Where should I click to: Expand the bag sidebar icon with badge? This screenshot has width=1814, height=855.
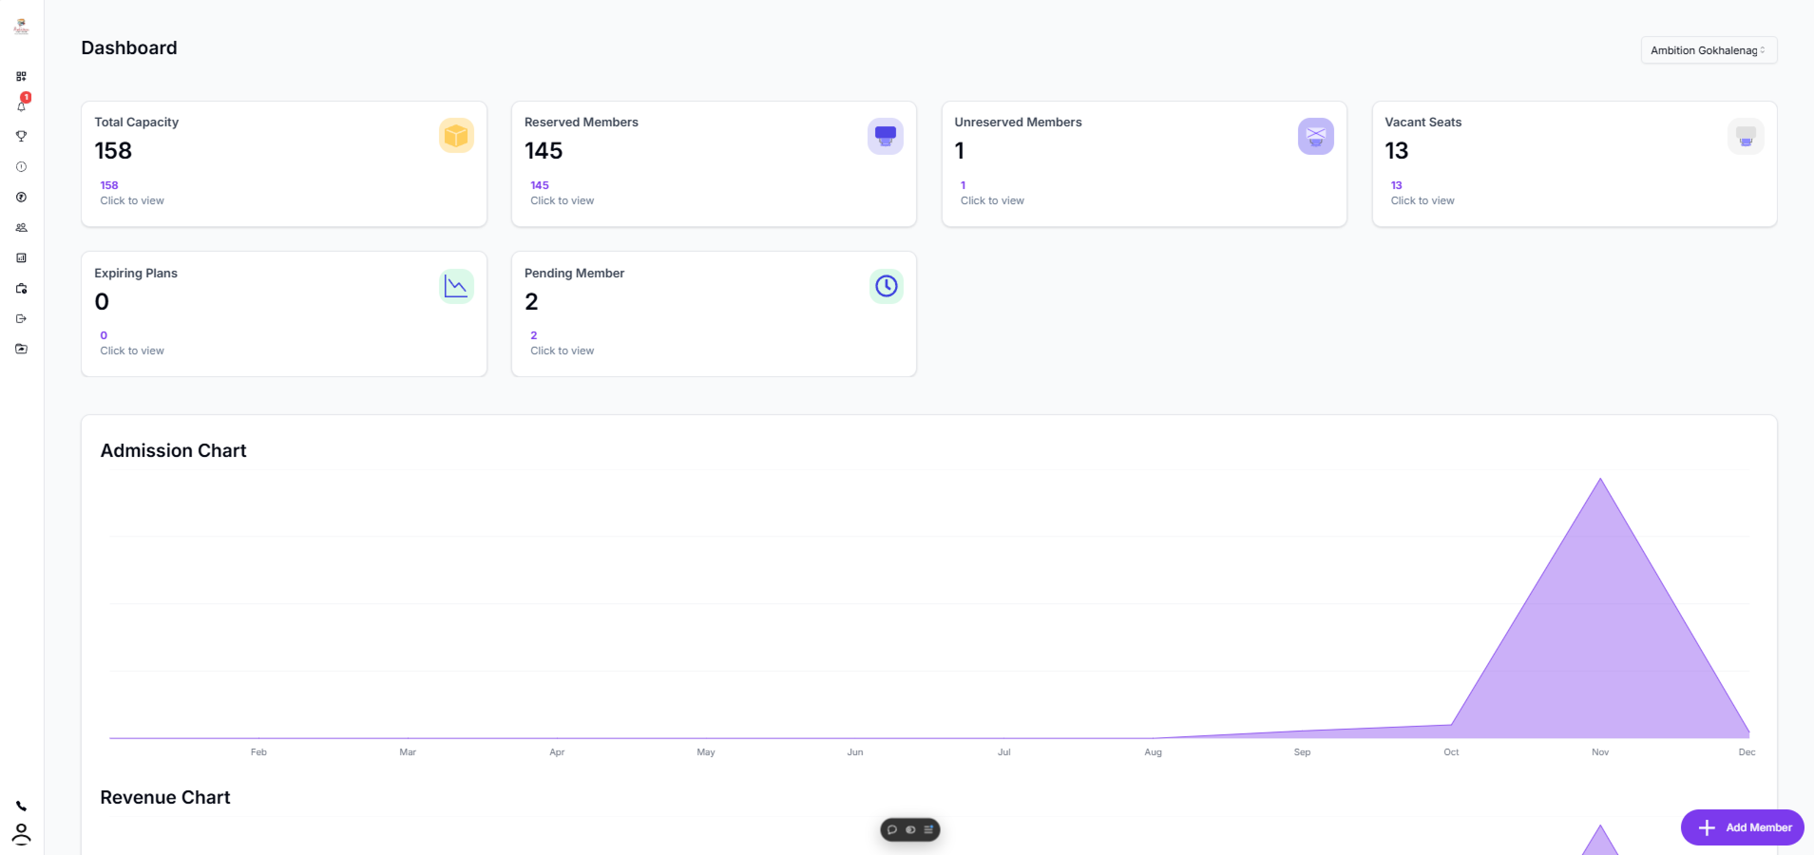click(21, 288)
